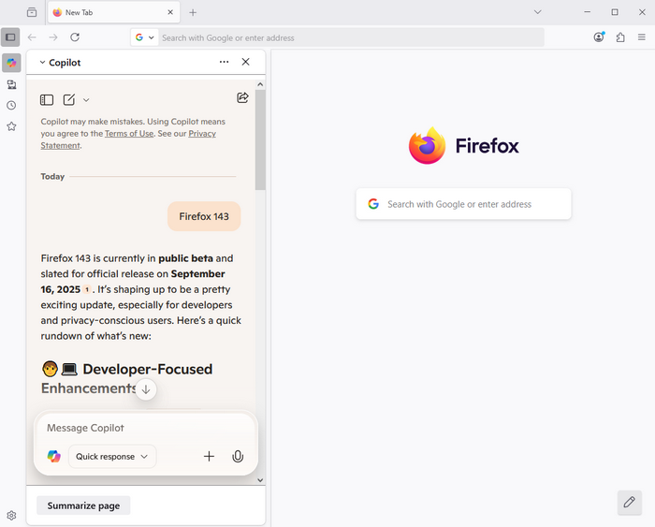Start a new Copilot chat
The height and width of the screenshot is (527, 655).
(x=69, y=100)
